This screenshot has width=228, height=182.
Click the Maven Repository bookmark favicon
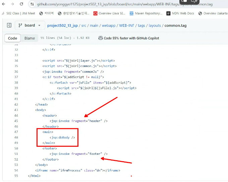pyautogui.click(x=131, y=13)
